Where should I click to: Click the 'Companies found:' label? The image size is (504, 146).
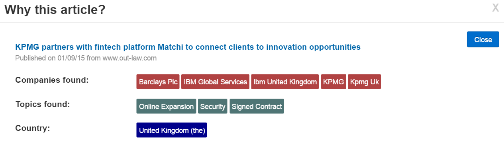(x=52, y=80)
